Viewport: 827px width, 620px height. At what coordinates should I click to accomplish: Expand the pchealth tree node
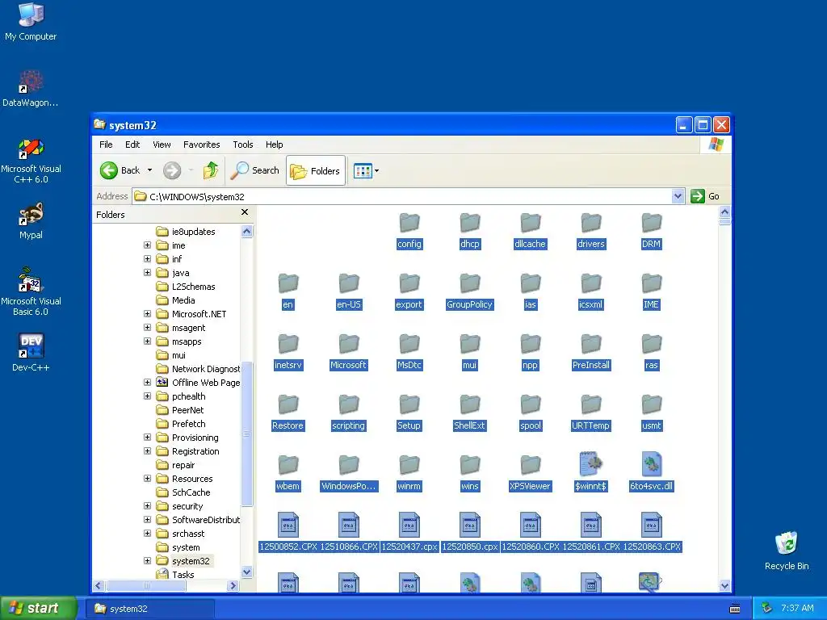(x=147, y=396)
